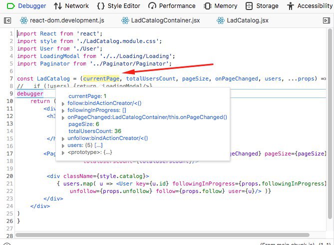
Task: Click users.map on line 21
Action: click(78, 184)
